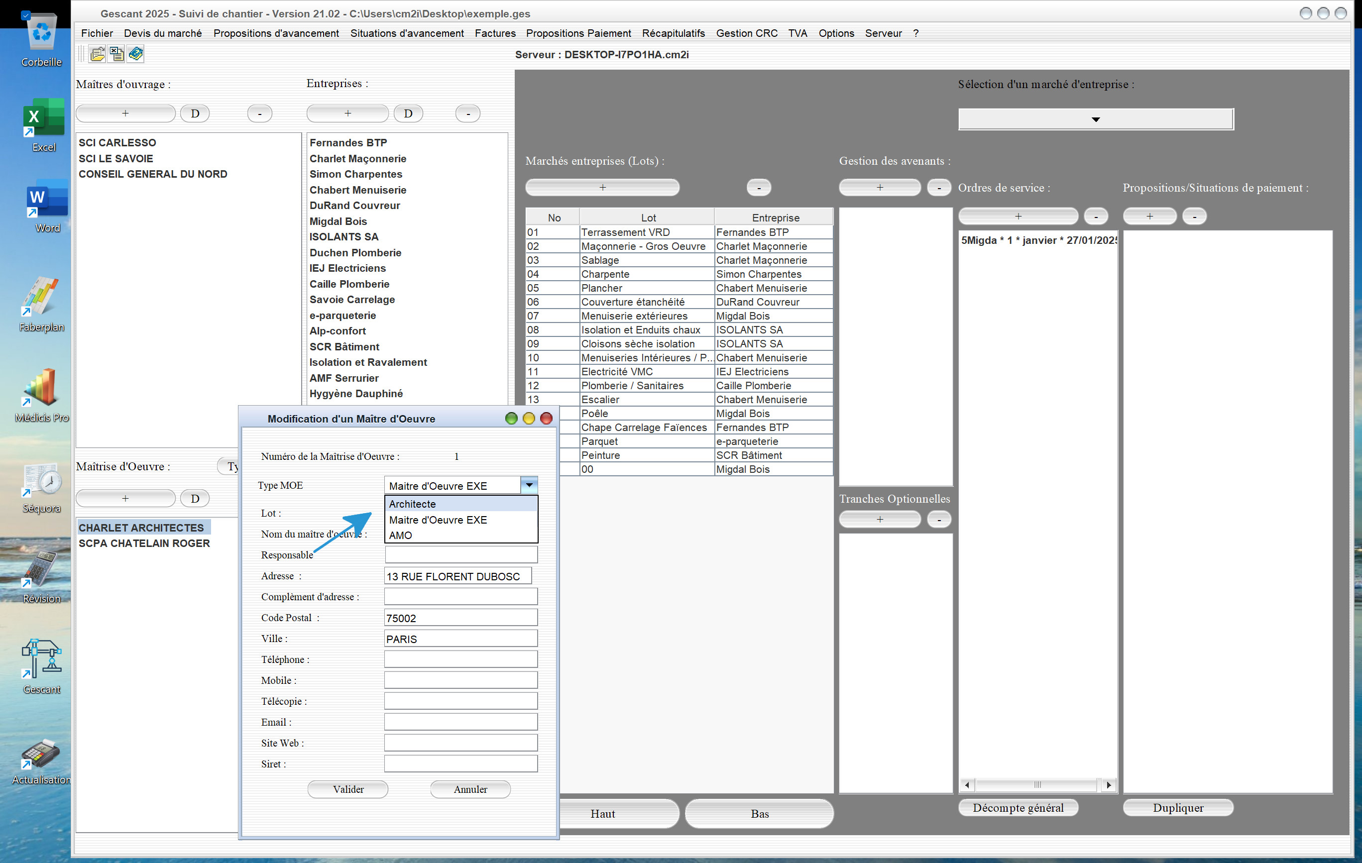Choose Maitre d'Oeuvre EXE list option

461,520
